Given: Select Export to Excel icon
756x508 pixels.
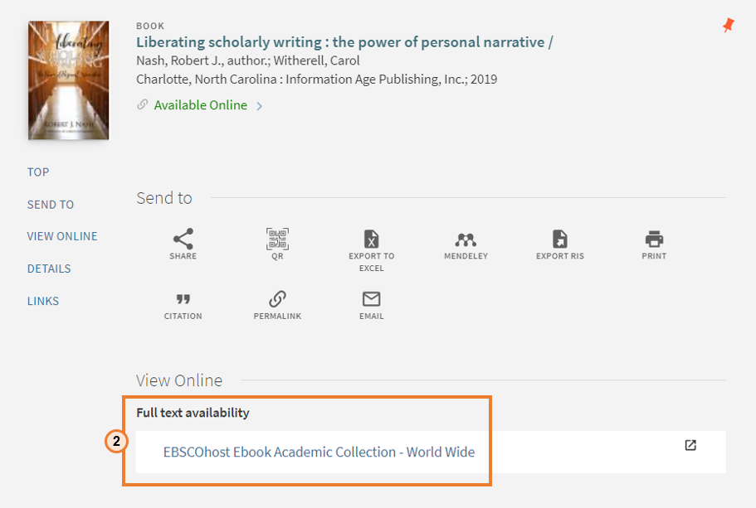Looking at the screenshot, I should pos(371,239).
